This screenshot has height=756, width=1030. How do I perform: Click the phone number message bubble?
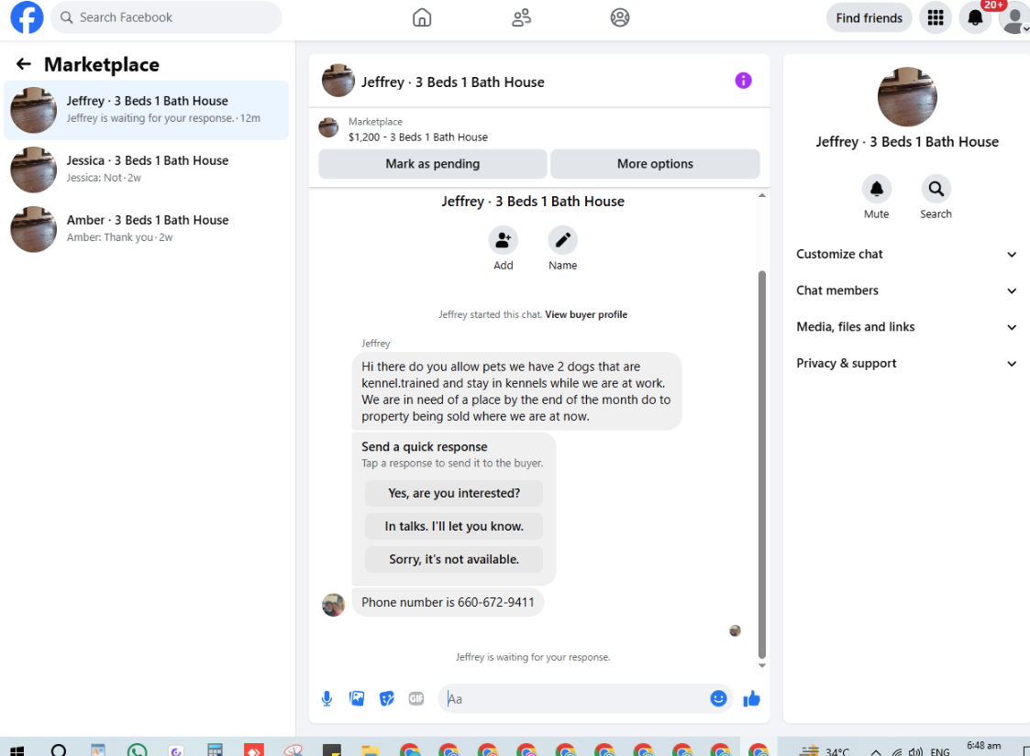pyautogui.click(x=448, y=602)
